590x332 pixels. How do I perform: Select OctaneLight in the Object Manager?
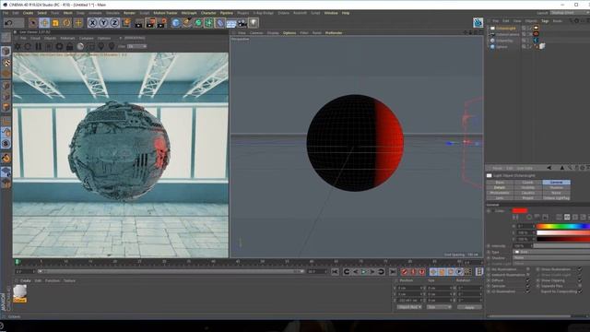pyautogui.click(x=506, y=29)
